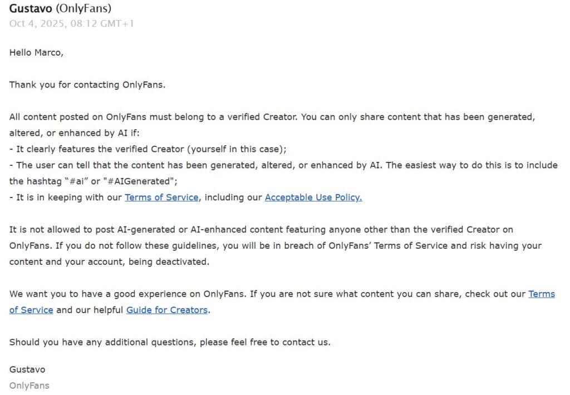Click the "It is not allowed to post" sentence
Image resolution: width=570 pixels, height=395 pixels.
pos(167,230)
